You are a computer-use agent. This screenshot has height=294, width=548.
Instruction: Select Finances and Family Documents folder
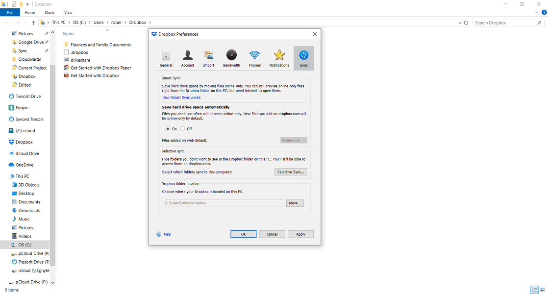(x=100, y=45)
